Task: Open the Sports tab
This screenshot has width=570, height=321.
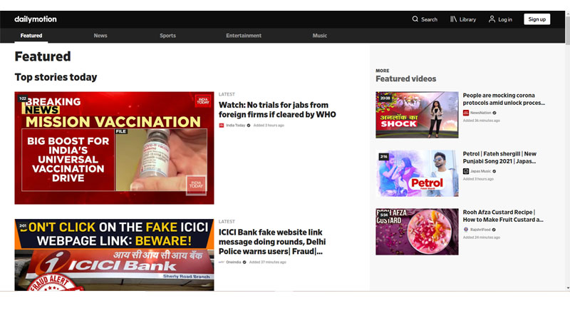Action: click(x=167, y=36)
